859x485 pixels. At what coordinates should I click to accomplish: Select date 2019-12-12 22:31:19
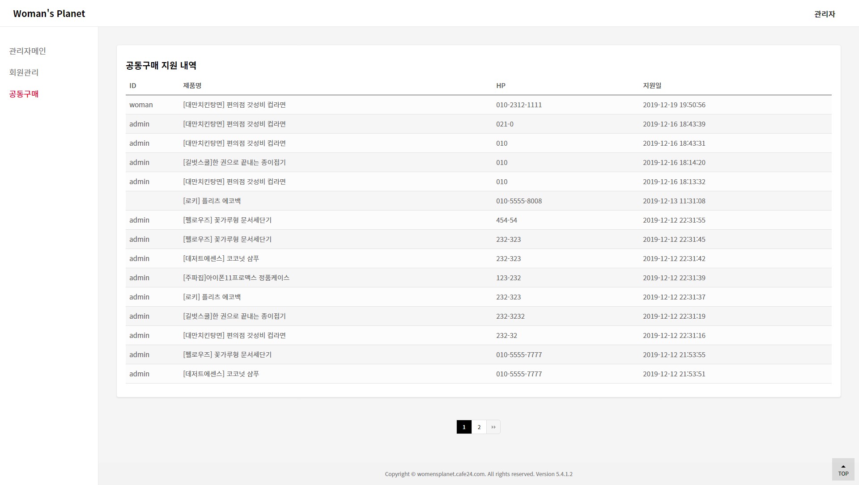tap(674, 316)
